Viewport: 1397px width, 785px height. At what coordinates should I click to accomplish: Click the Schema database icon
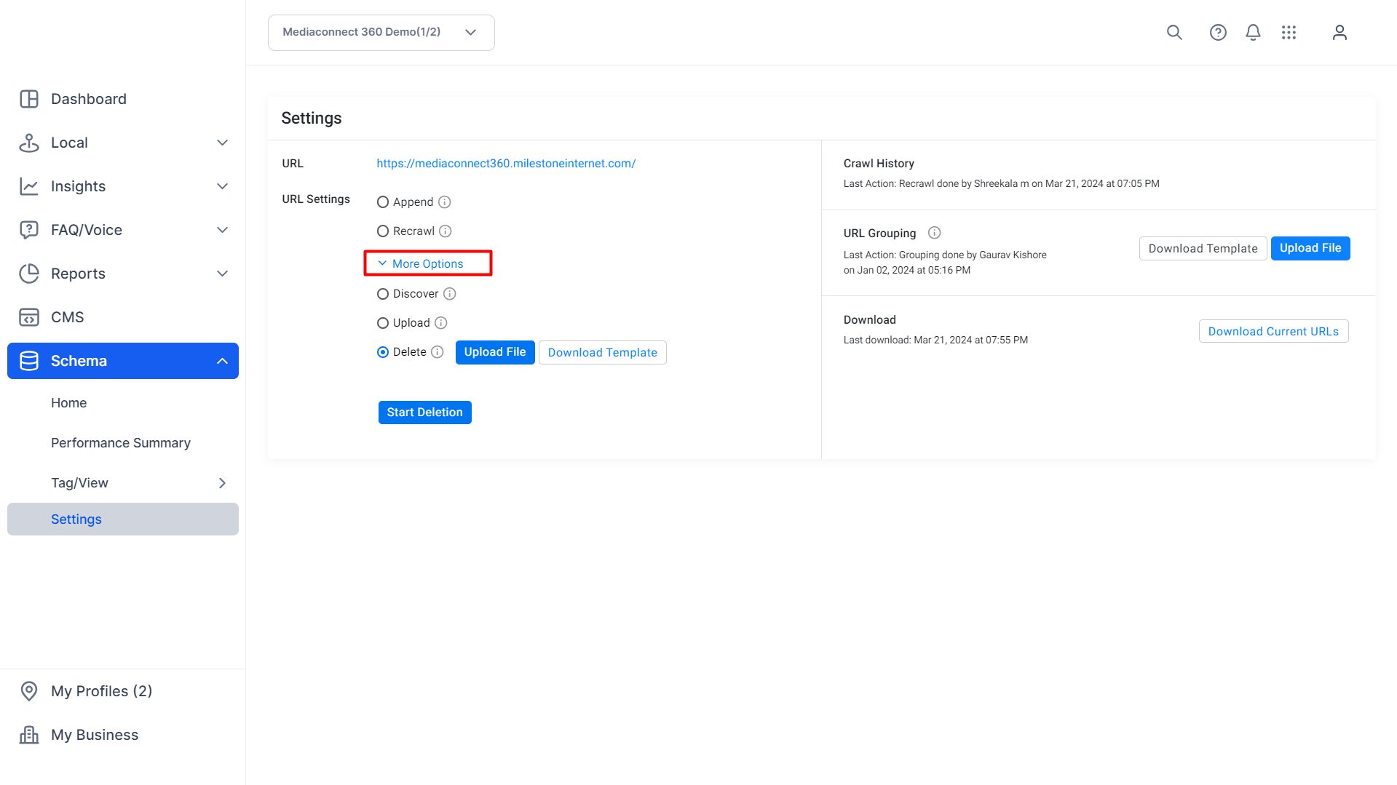(29, 361)
